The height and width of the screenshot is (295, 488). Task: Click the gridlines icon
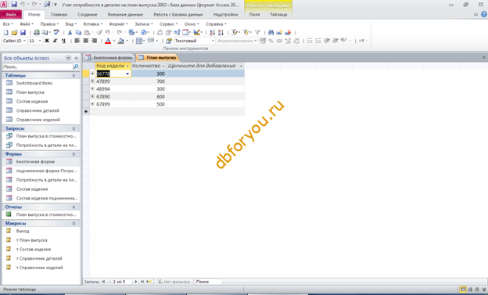click(x=138, y=41)
